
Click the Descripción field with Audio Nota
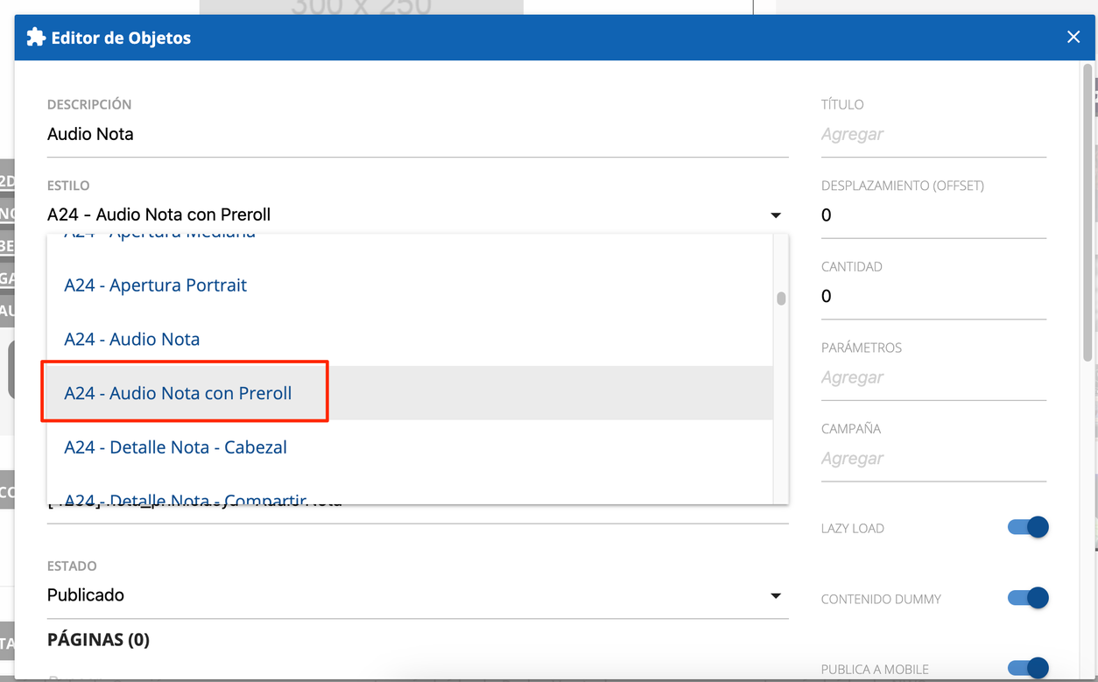click(417, 135)
